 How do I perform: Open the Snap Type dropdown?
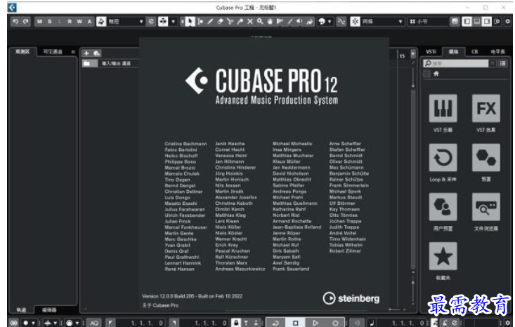(x=383, y=22)
